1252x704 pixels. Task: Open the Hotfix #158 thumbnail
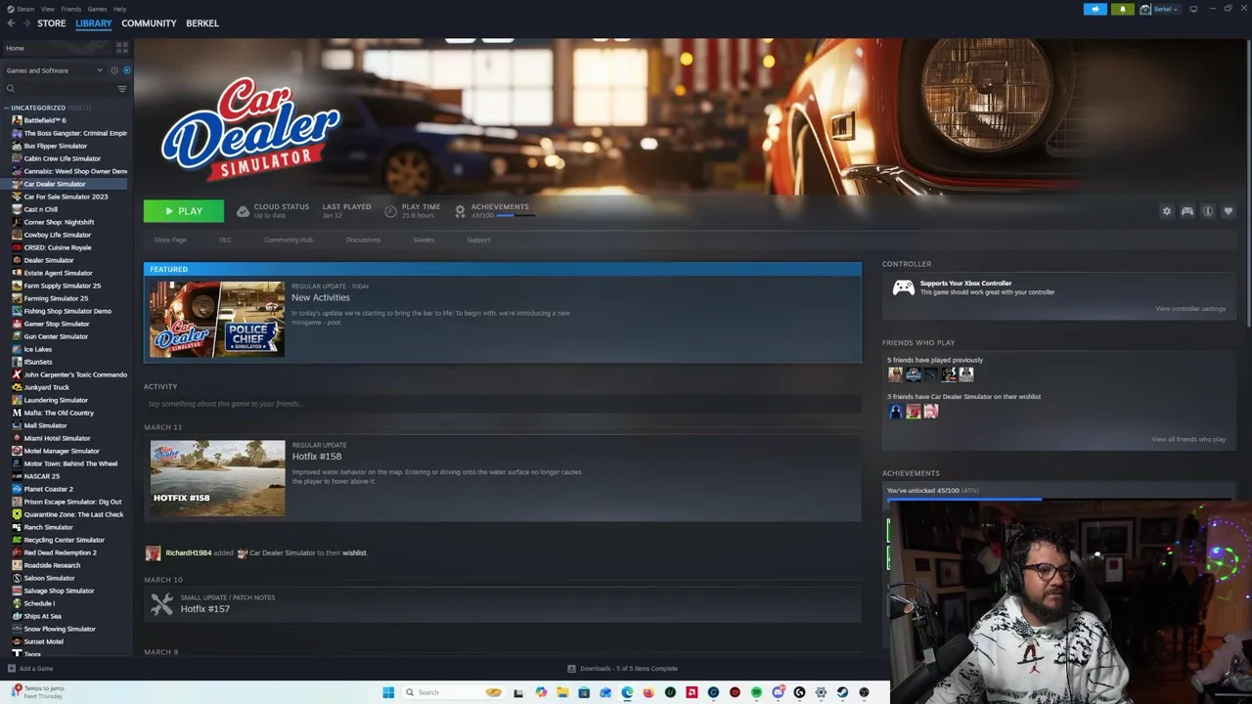[x=217, y=478]
